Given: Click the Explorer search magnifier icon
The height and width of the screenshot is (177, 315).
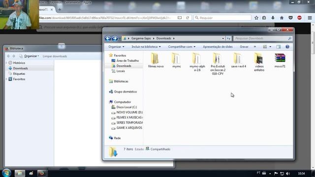Looking at the screenshot, I should (289, 38).
